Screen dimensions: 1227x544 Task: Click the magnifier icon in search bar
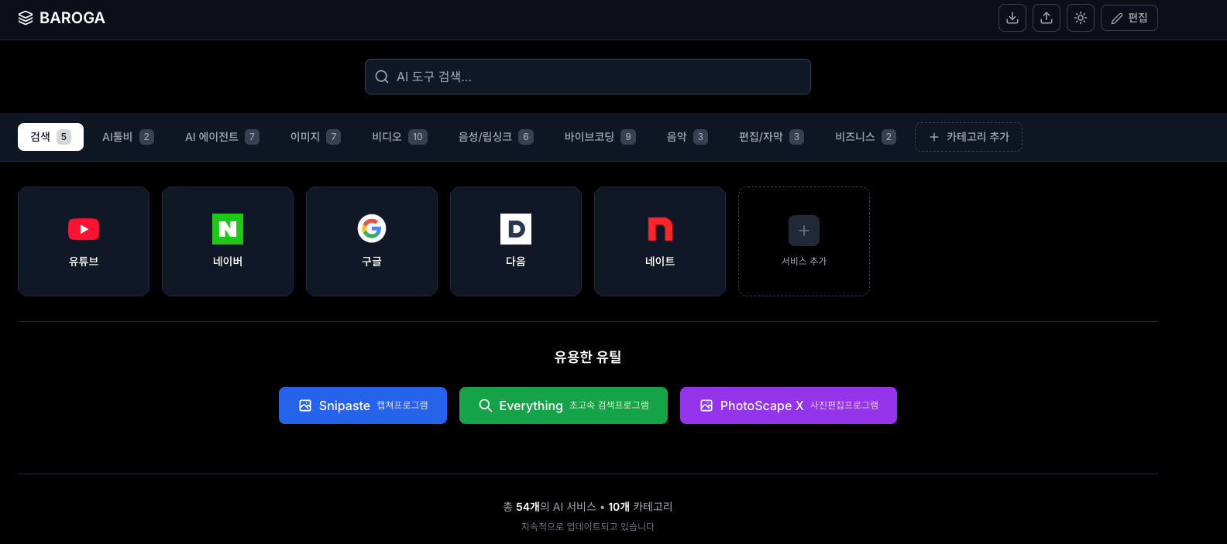382,77
